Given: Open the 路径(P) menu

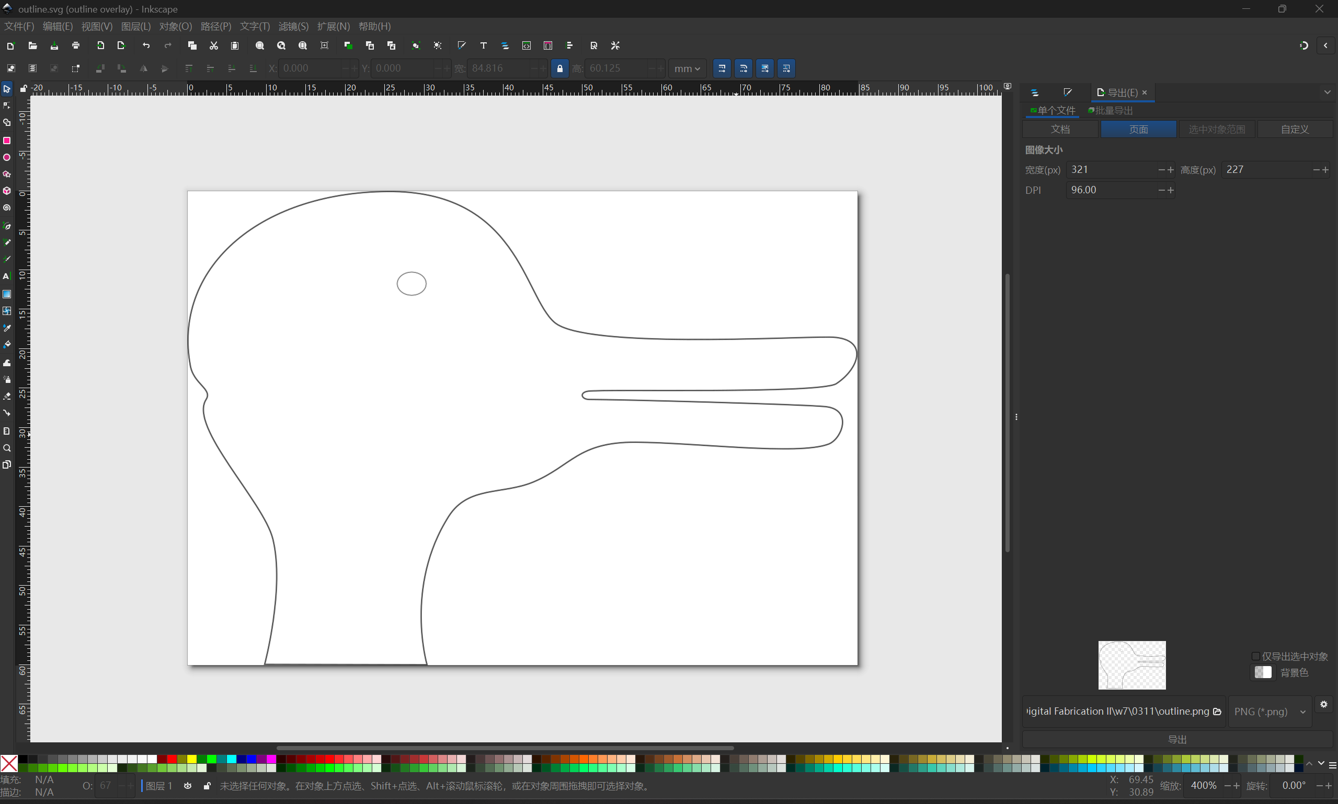Looking at the screenshot, I should 216,27.
